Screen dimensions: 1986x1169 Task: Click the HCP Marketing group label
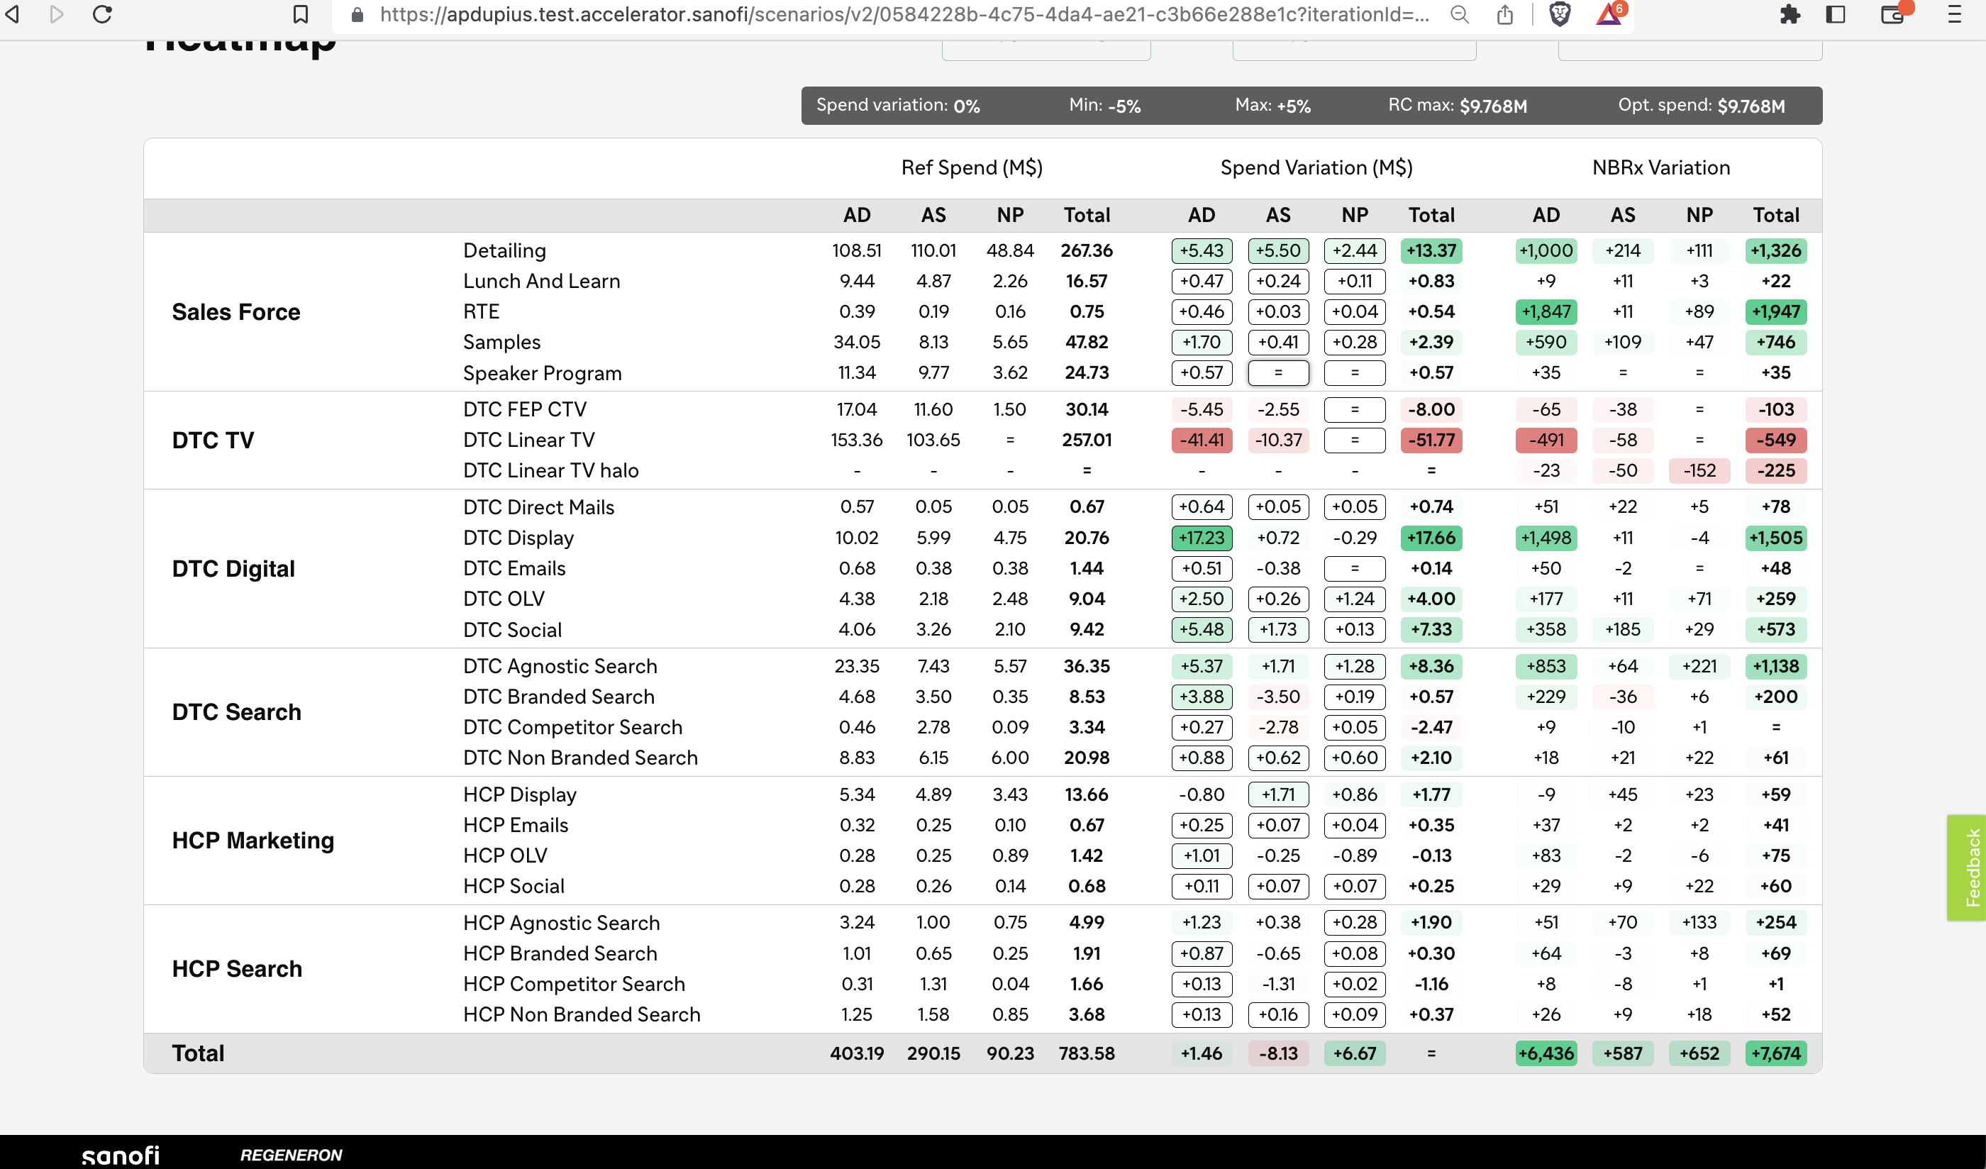pos(253,841)
